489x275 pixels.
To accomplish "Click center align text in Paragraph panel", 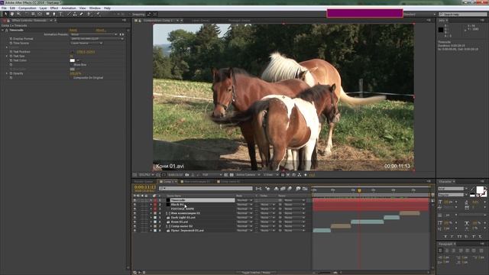I will (x=447, y=251).
